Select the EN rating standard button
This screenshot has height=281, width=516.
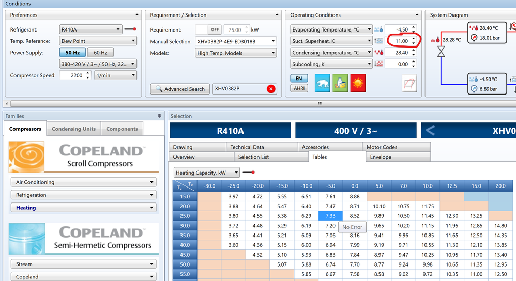pos(299,79)
